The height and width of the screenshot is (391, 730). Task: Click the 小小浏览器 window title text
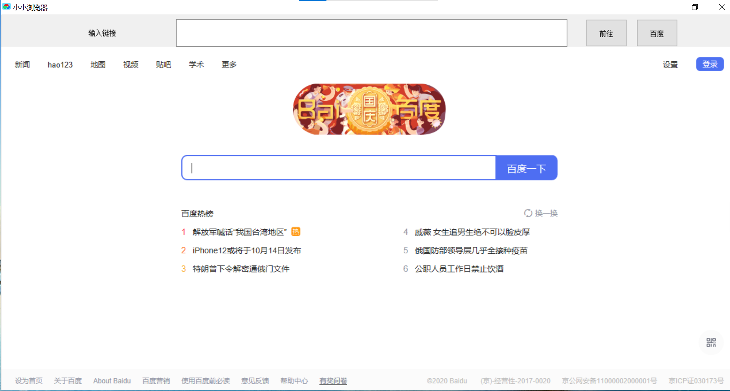(30, 7)
